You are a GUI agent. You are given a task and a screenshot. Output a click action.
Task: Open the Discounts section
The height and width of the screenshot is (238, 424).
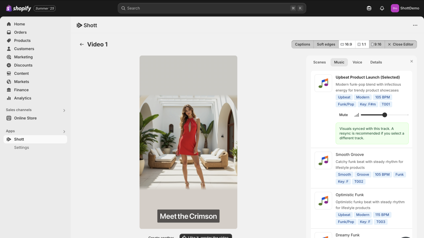(x=35, y=65)
